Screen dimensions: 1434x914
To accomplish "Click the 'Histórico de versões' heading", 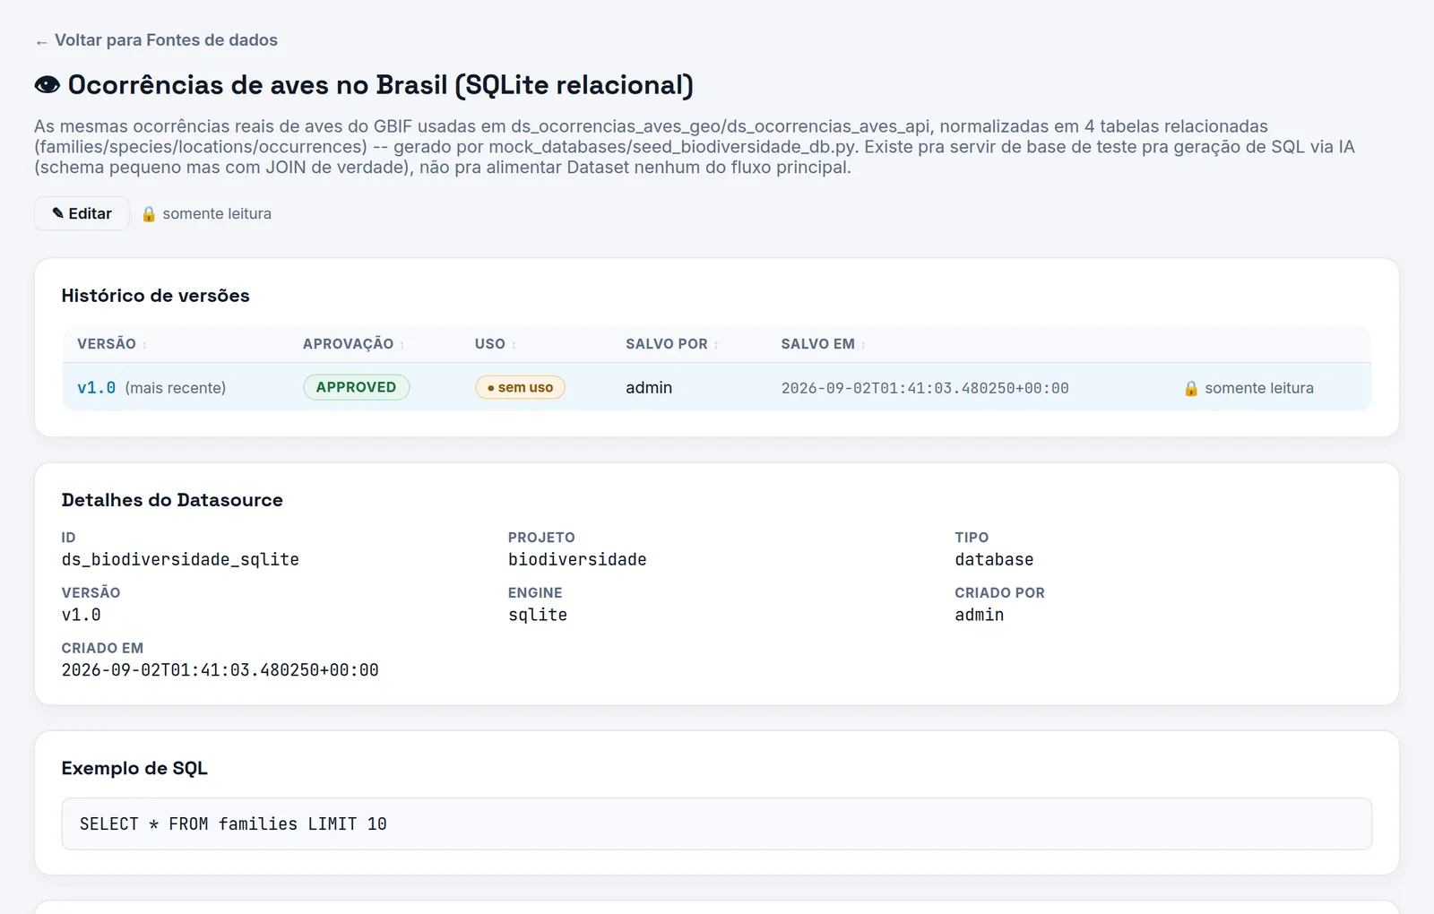I will pyautogui.click(x=155, y=296).
